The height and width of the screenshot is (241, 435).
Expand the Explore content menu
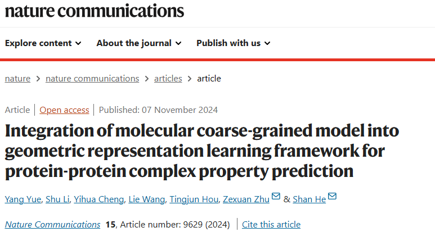(43, 43)
